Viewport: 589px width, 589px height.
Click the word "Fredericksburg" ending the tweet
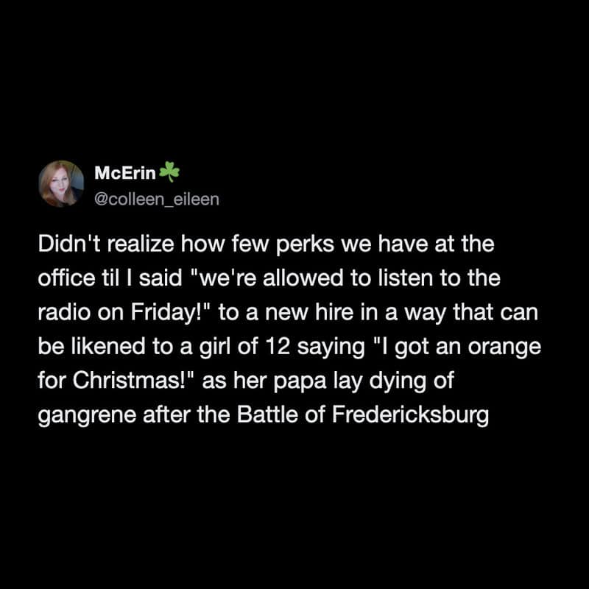[x=411, y=414]
